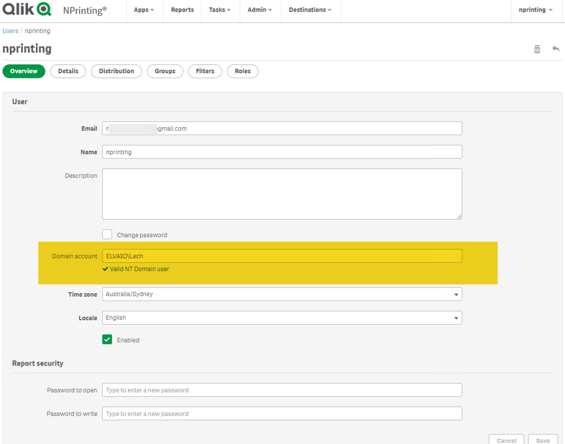Expand the Apps menu
The width and height of the screenshot is (565, 444).
143,10
